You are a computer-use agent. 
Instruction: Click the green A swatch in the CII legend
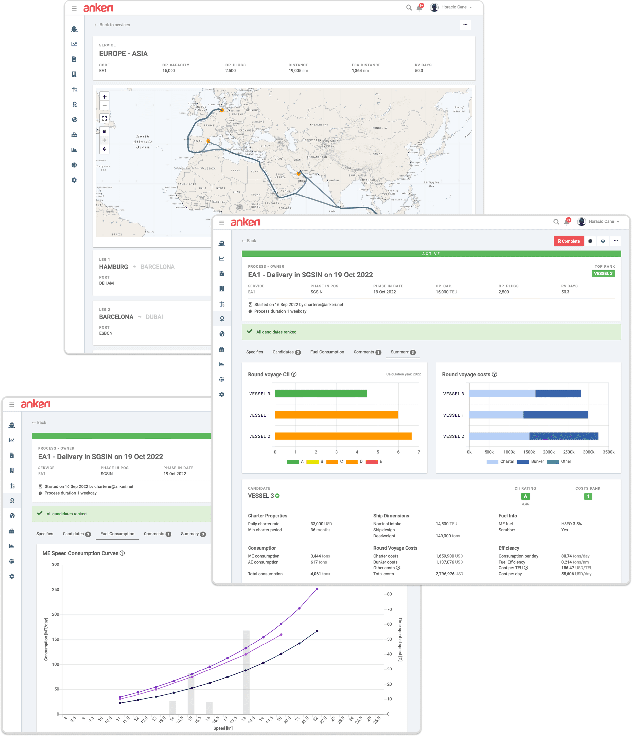pos(293,462)
